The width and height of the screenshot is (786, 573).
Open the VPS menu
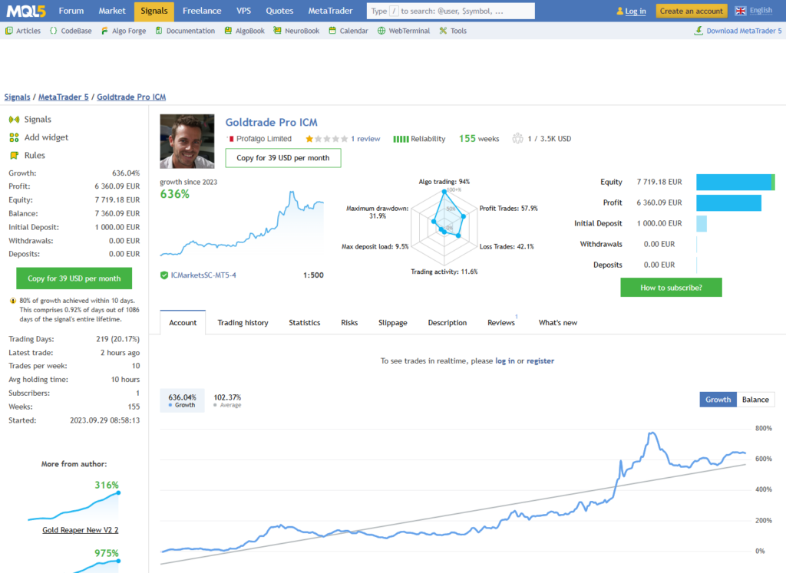[243, 11]
